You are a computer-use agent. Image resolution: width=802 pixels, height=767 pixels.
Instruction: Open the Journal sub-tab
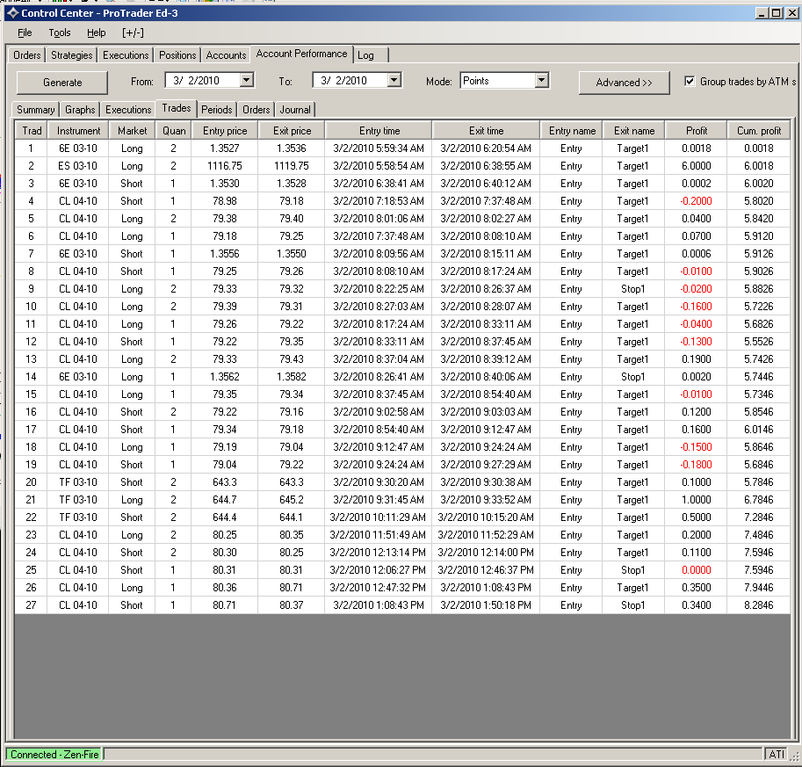(294, 110)
